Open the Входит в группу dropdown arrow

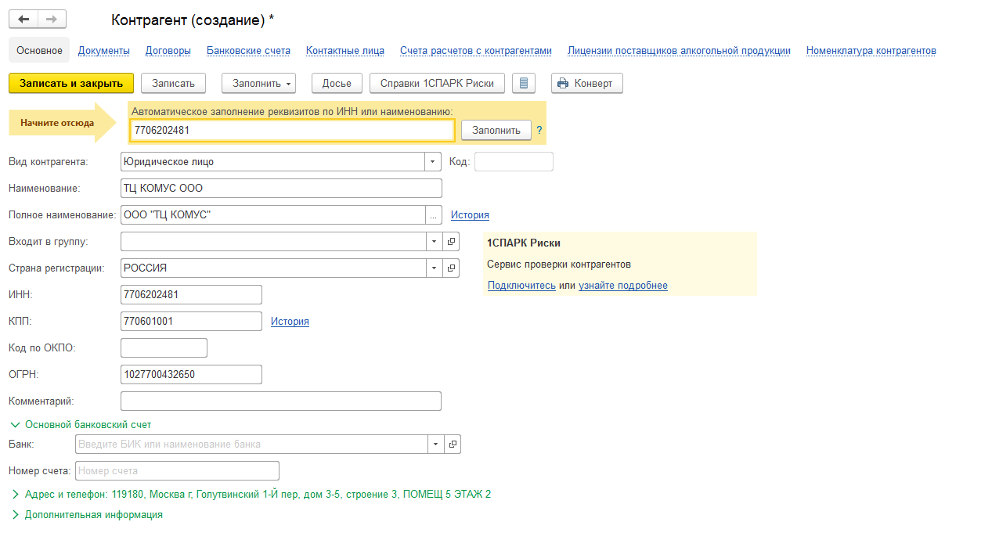[435, 242]
